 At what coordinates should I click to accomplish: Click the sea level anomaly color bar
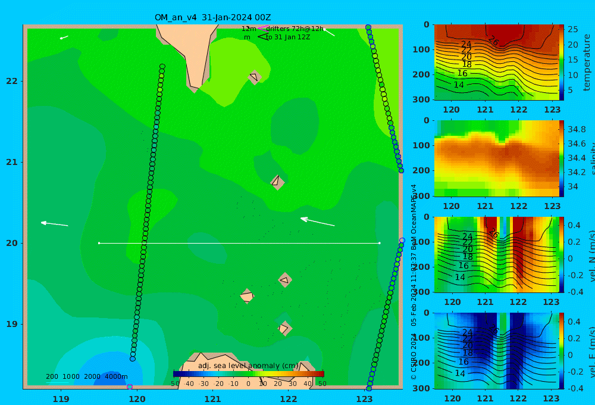[249, 374]
